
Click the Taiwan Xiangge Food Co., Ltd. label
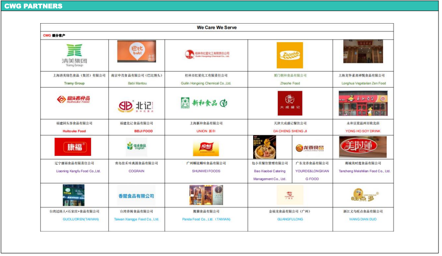(136, 219)
